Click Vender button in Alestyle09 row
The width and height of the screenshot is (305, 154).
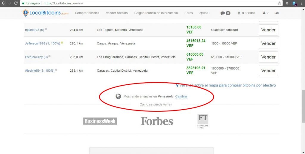point(268,70)
